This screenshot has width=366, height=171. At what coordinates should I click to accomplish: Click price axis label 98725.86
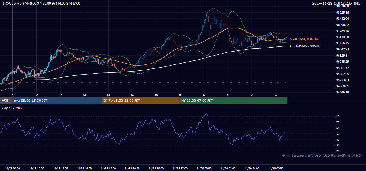click(x=343, y=13)
